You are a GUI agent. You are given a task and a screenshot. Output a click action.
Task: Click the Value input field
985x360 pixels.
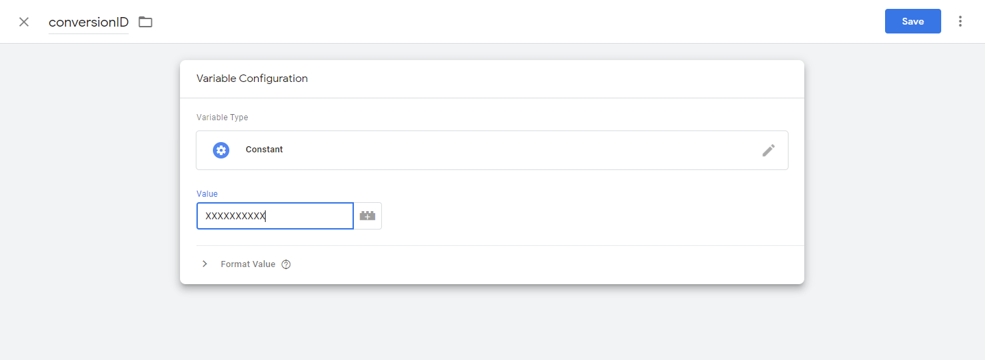[x=274, y=216]
